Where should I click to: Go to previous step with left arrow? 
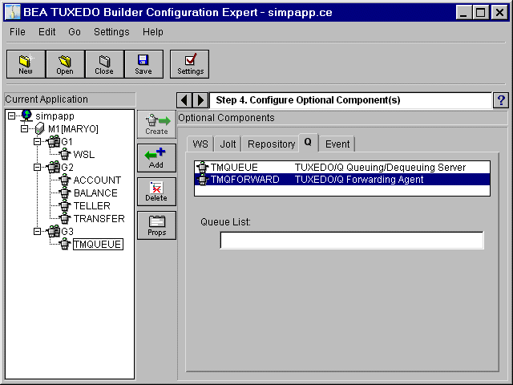[x=184, y=100]
